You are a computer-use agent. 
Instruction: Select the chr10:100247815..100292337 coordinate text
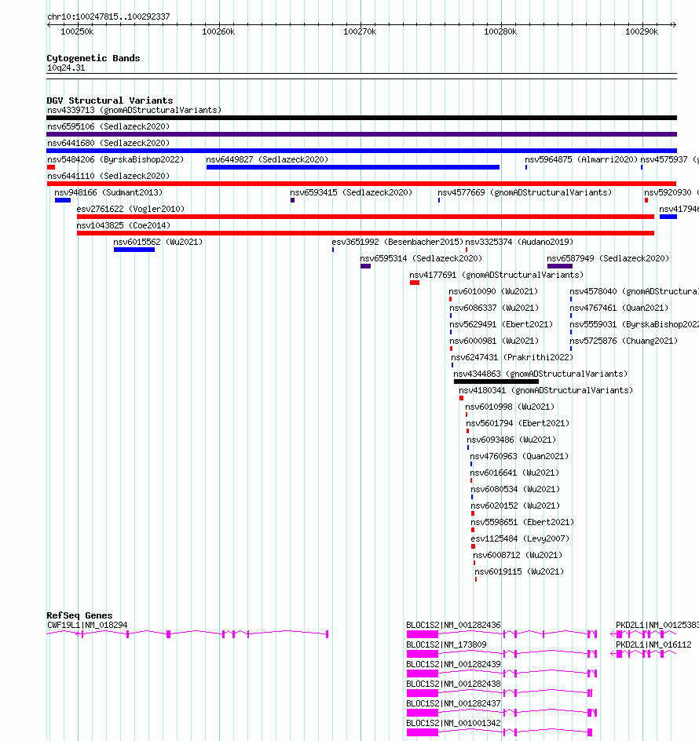[x=108, y=16]
